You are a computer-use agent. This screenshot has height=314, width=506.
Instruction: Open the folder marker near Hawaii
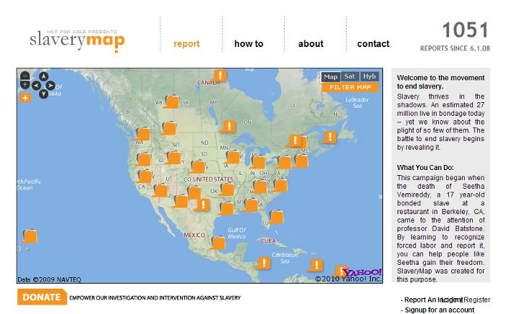pos(30,236)
